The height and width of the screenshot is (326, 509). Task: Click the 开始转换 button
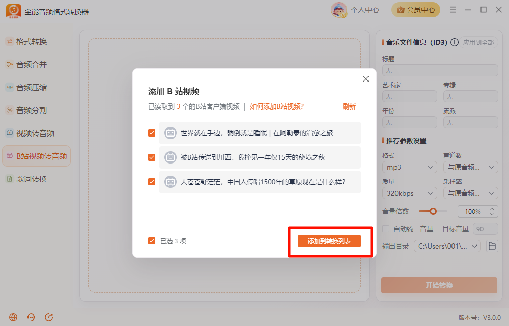(x=439, y=285)
